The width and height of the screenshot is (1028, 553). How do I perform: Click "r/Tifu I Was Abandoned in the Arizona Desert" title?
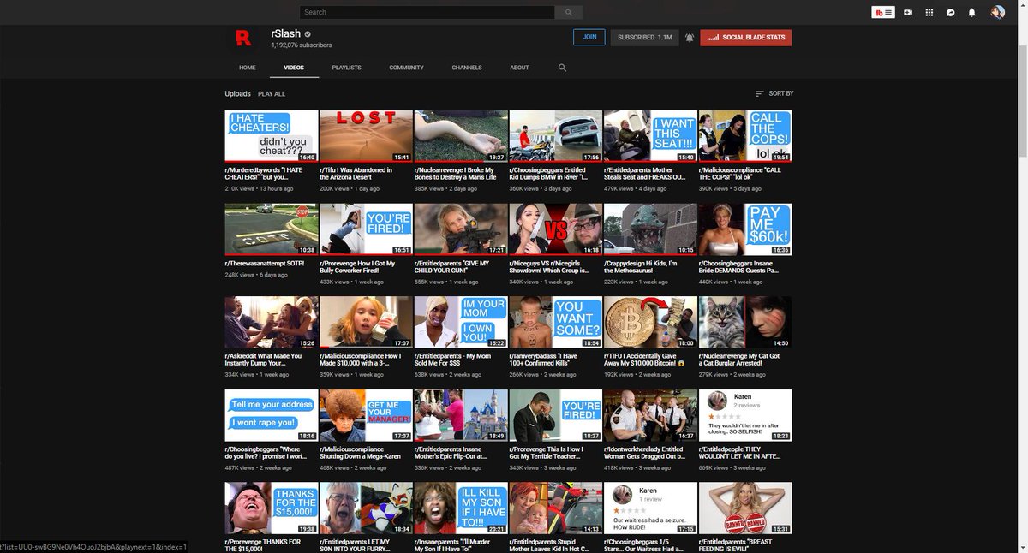pos(356,173)
